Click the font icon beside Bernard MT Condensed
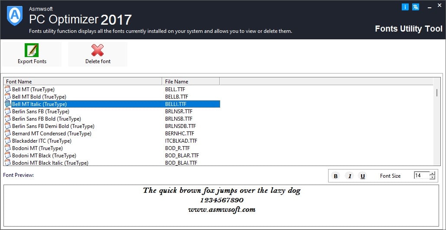The height and width of the screenshot is (230, 446). (8, 134)
